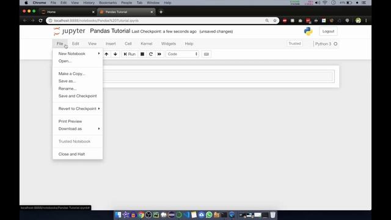Open the command palette keyboard icon
This screenshot has width=391, height=220.
[206, 54]
